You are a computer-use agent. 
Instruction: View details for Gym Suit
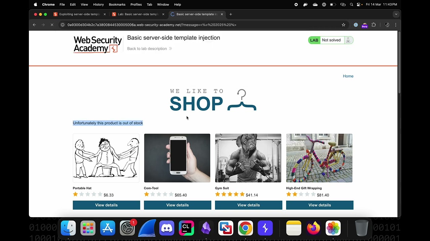coord(249,205)
